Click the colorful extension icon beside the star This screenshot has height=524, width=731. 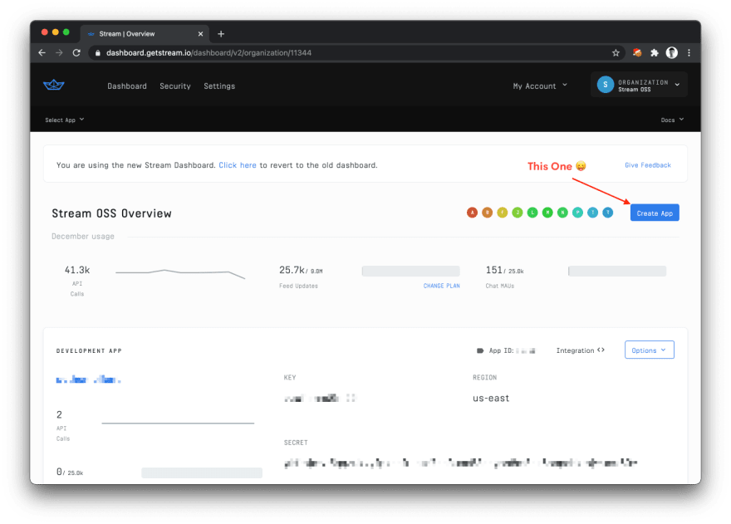[x=637, y=52]
